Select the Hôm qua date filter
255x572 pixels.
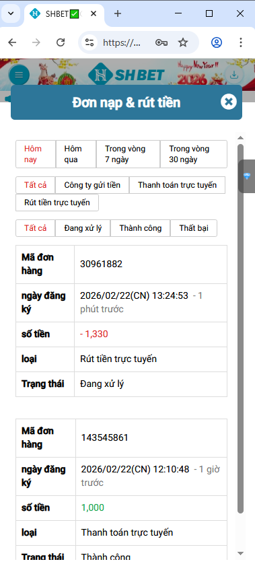coord(76,154)
